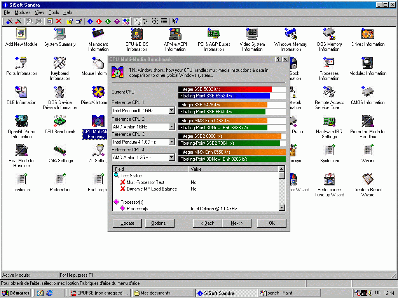Show testing modules (purple T diamond)

click(x=117, y=21)
